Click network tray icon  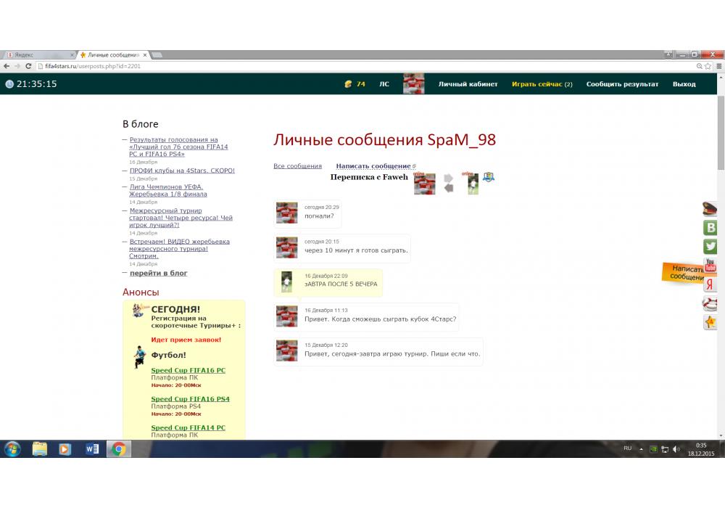click(665, 449)
